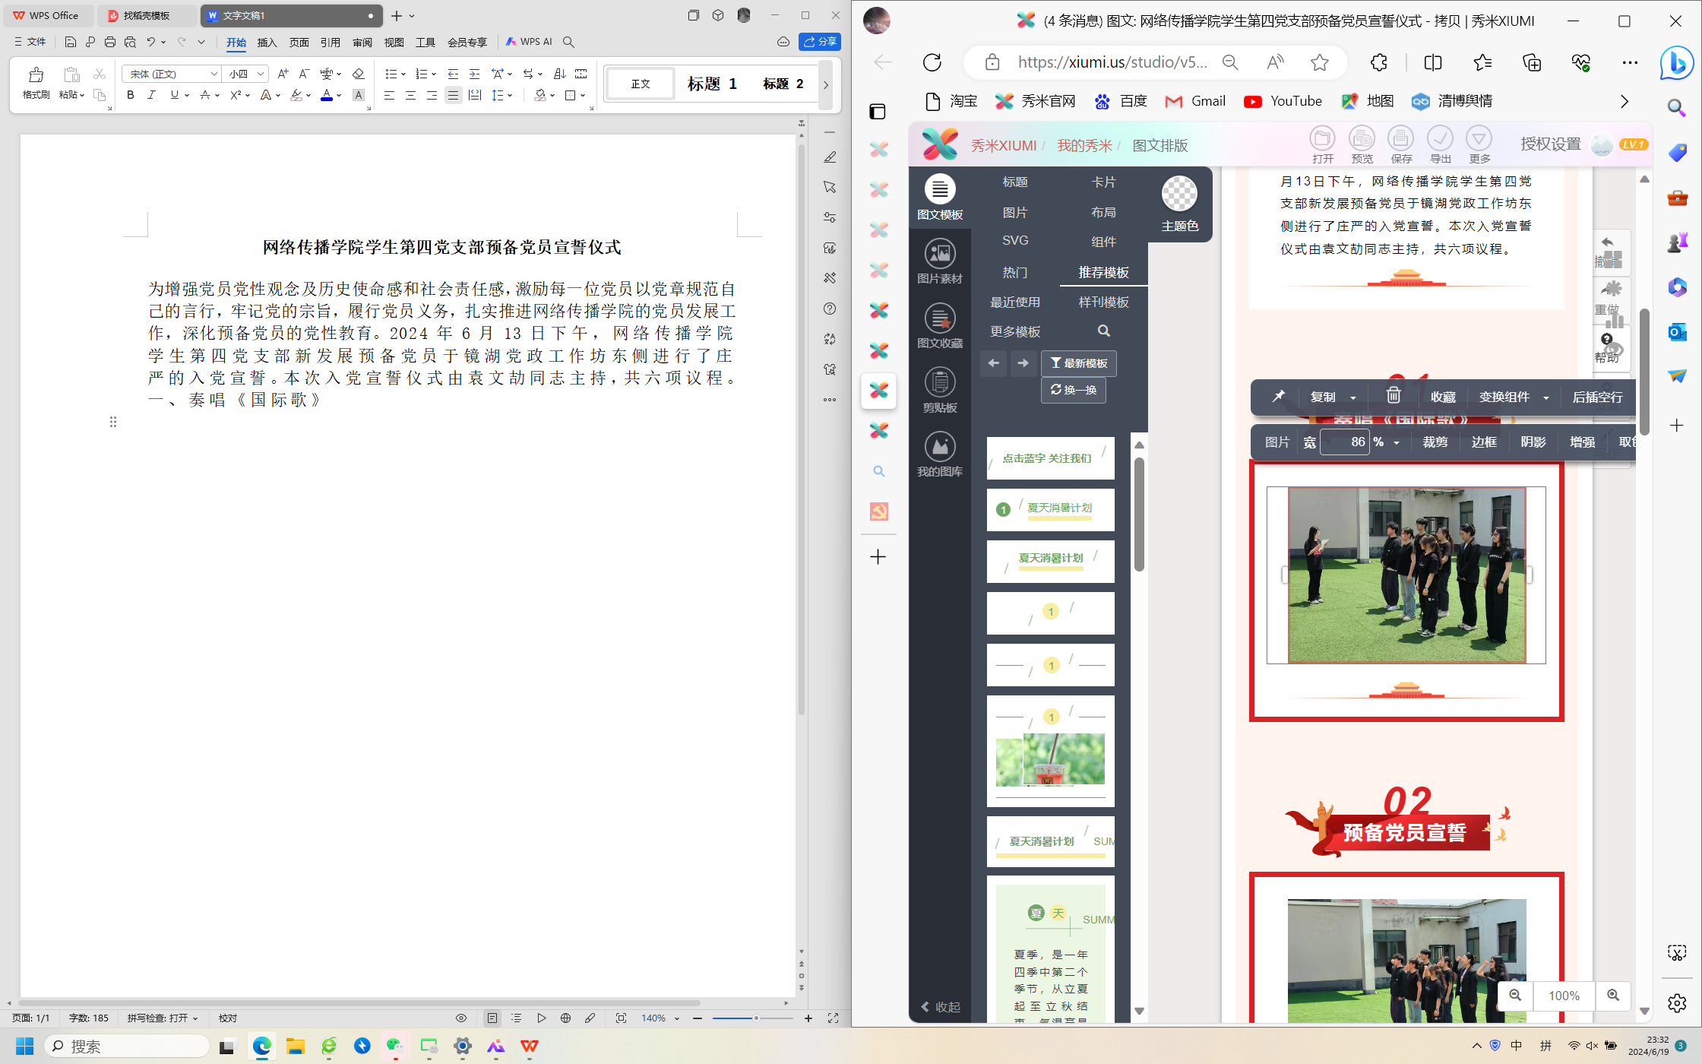The image size is (1702, 1064).
Task: Click the browser refresh icon
Action: pos(932,62)
